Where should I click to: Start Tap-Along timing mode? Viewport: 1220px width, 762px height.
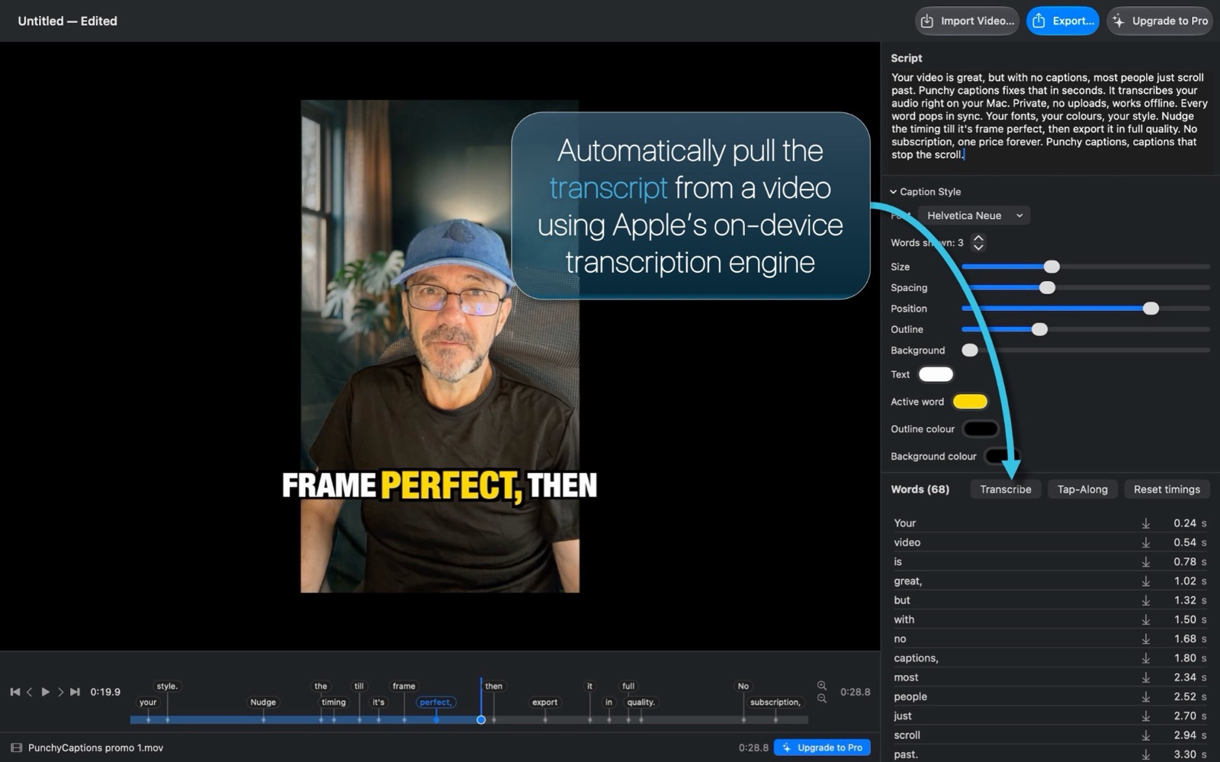click(1082, 489)
